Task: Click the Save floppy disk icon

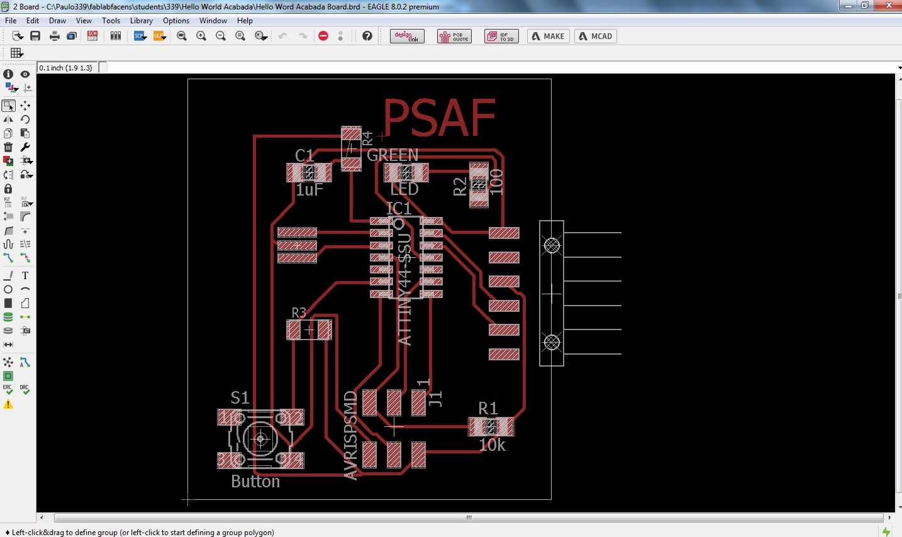Action: pos(35,36)
